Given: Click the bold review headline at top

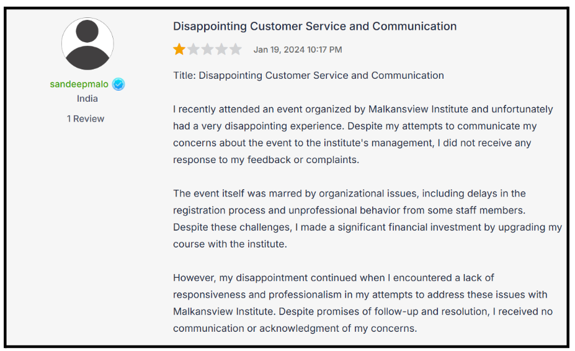Looking at the screenshot, I should click(314, 26).
